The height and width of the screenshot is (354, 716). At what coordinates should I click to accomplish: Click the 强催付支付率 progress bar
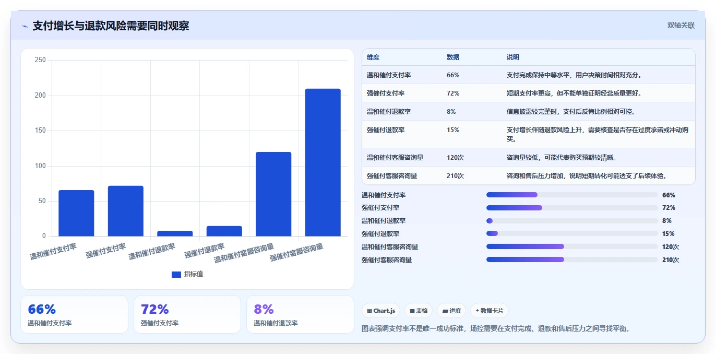[x=572, y=208]
